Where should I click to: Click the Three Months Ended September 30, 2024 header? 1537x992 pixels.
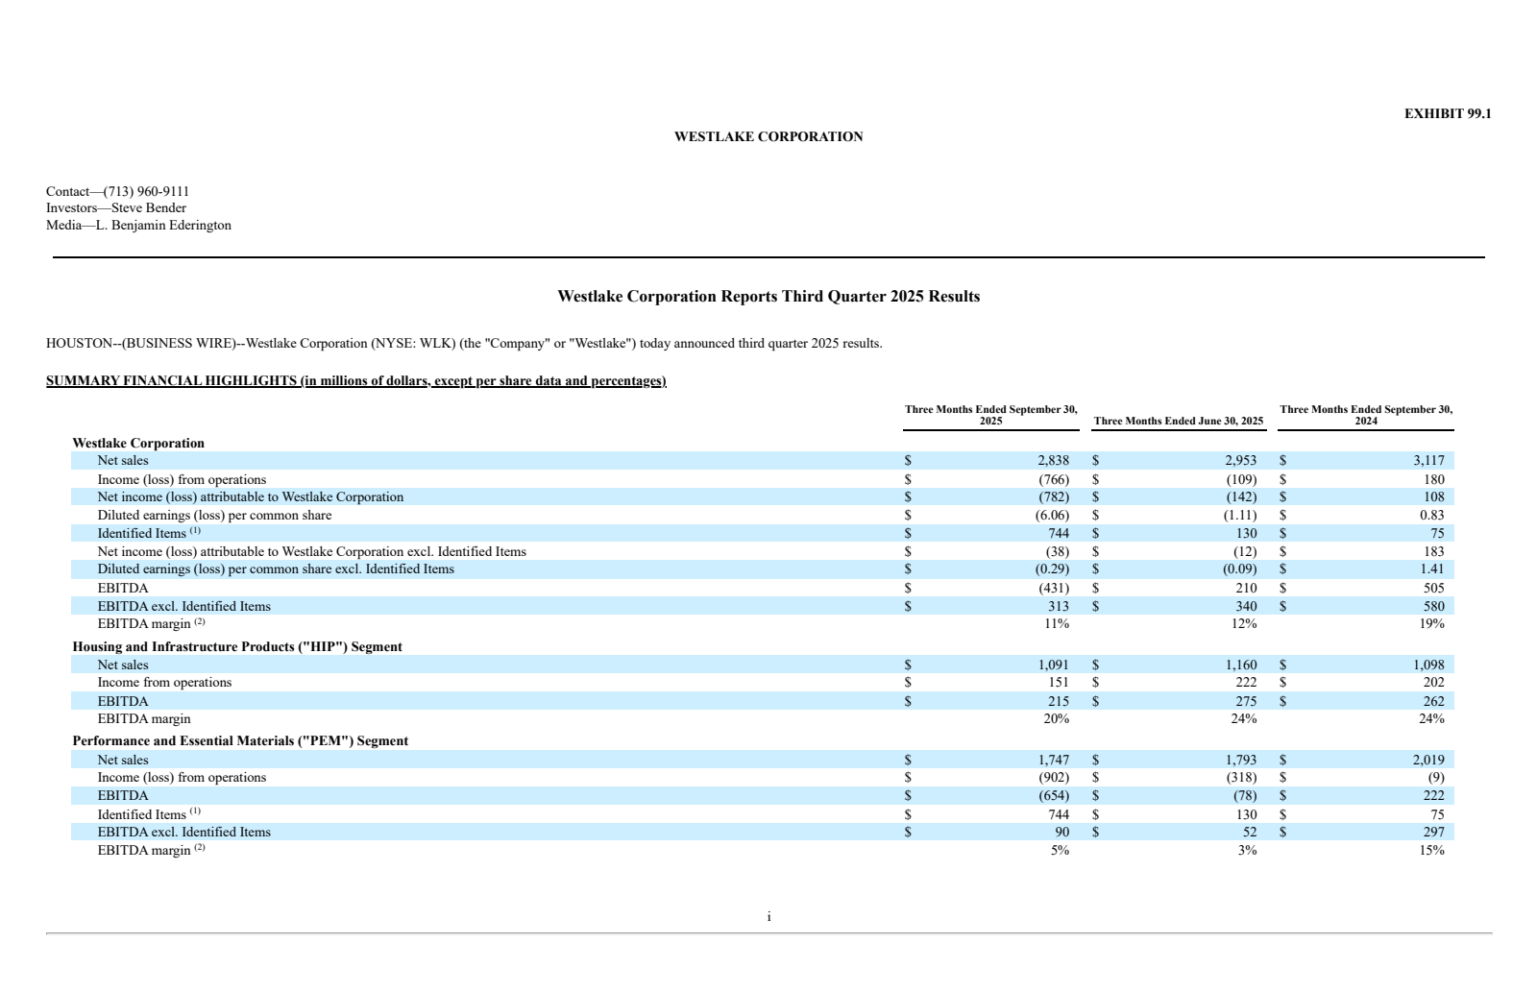[1366, 415]
